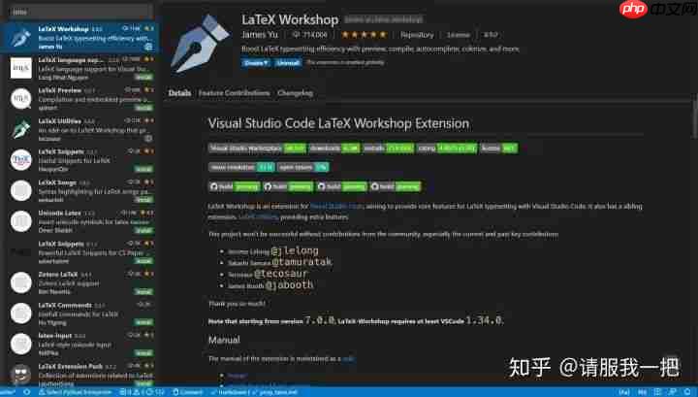Click the open issues badge
This screenshot has height=397, width=698.
302,167
